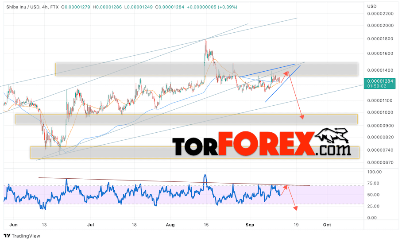Click the 15 date label
Image resolution: width=402 pixels, height=242 pixels.
pos(206,225)
